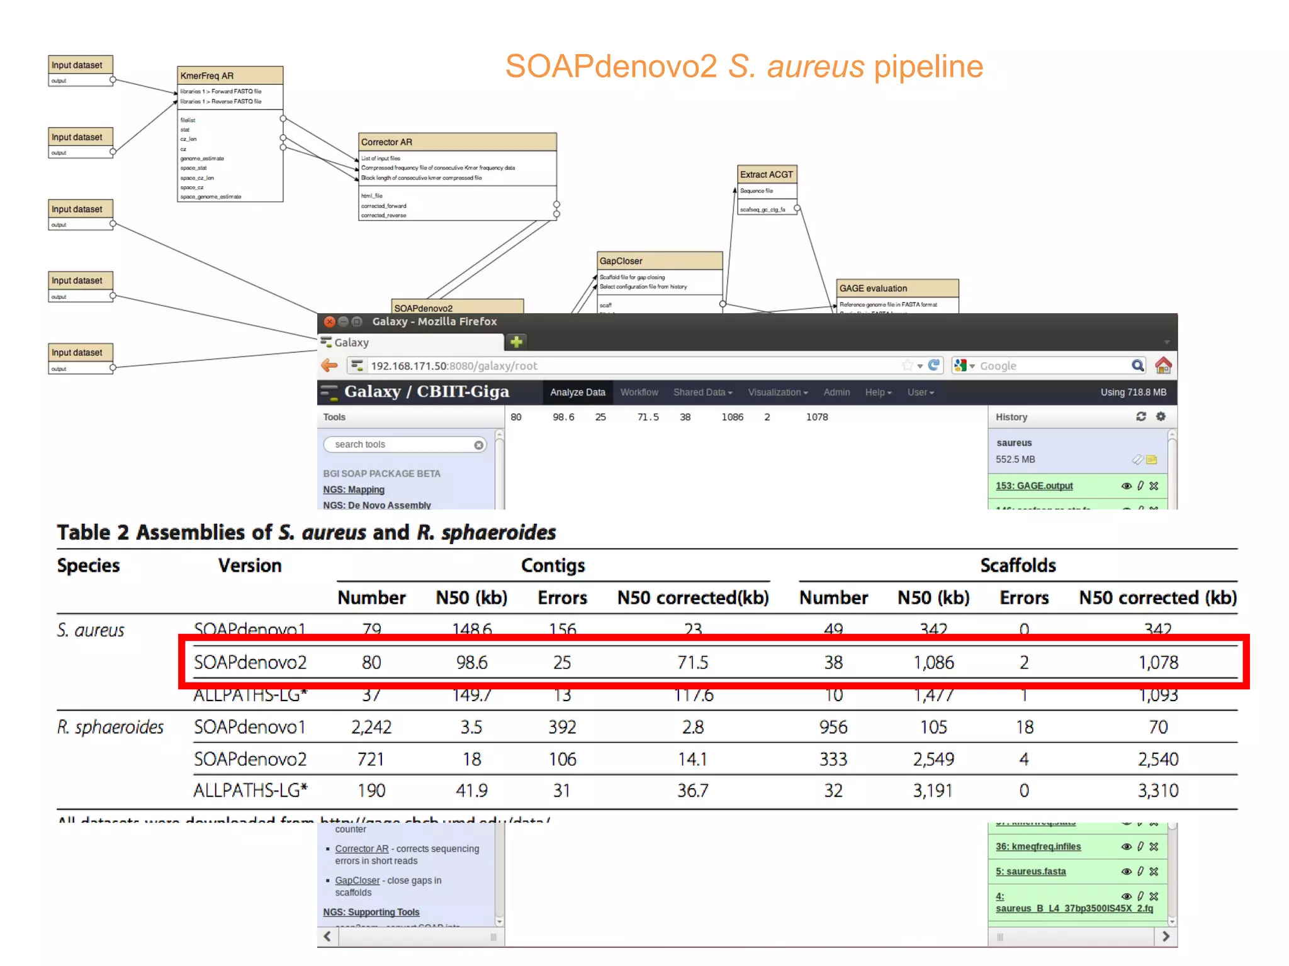Open the Firefox list-all-tabs dropdown arrow
1289x966 pixels.
(1166, 342)
